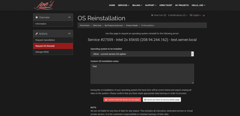Open the Hello, Joe! account menu

(198, 5)
